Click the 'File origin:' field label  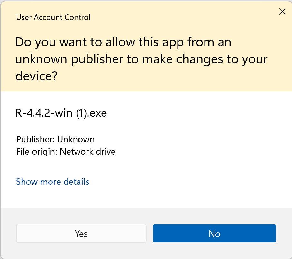tap(37, 151)
